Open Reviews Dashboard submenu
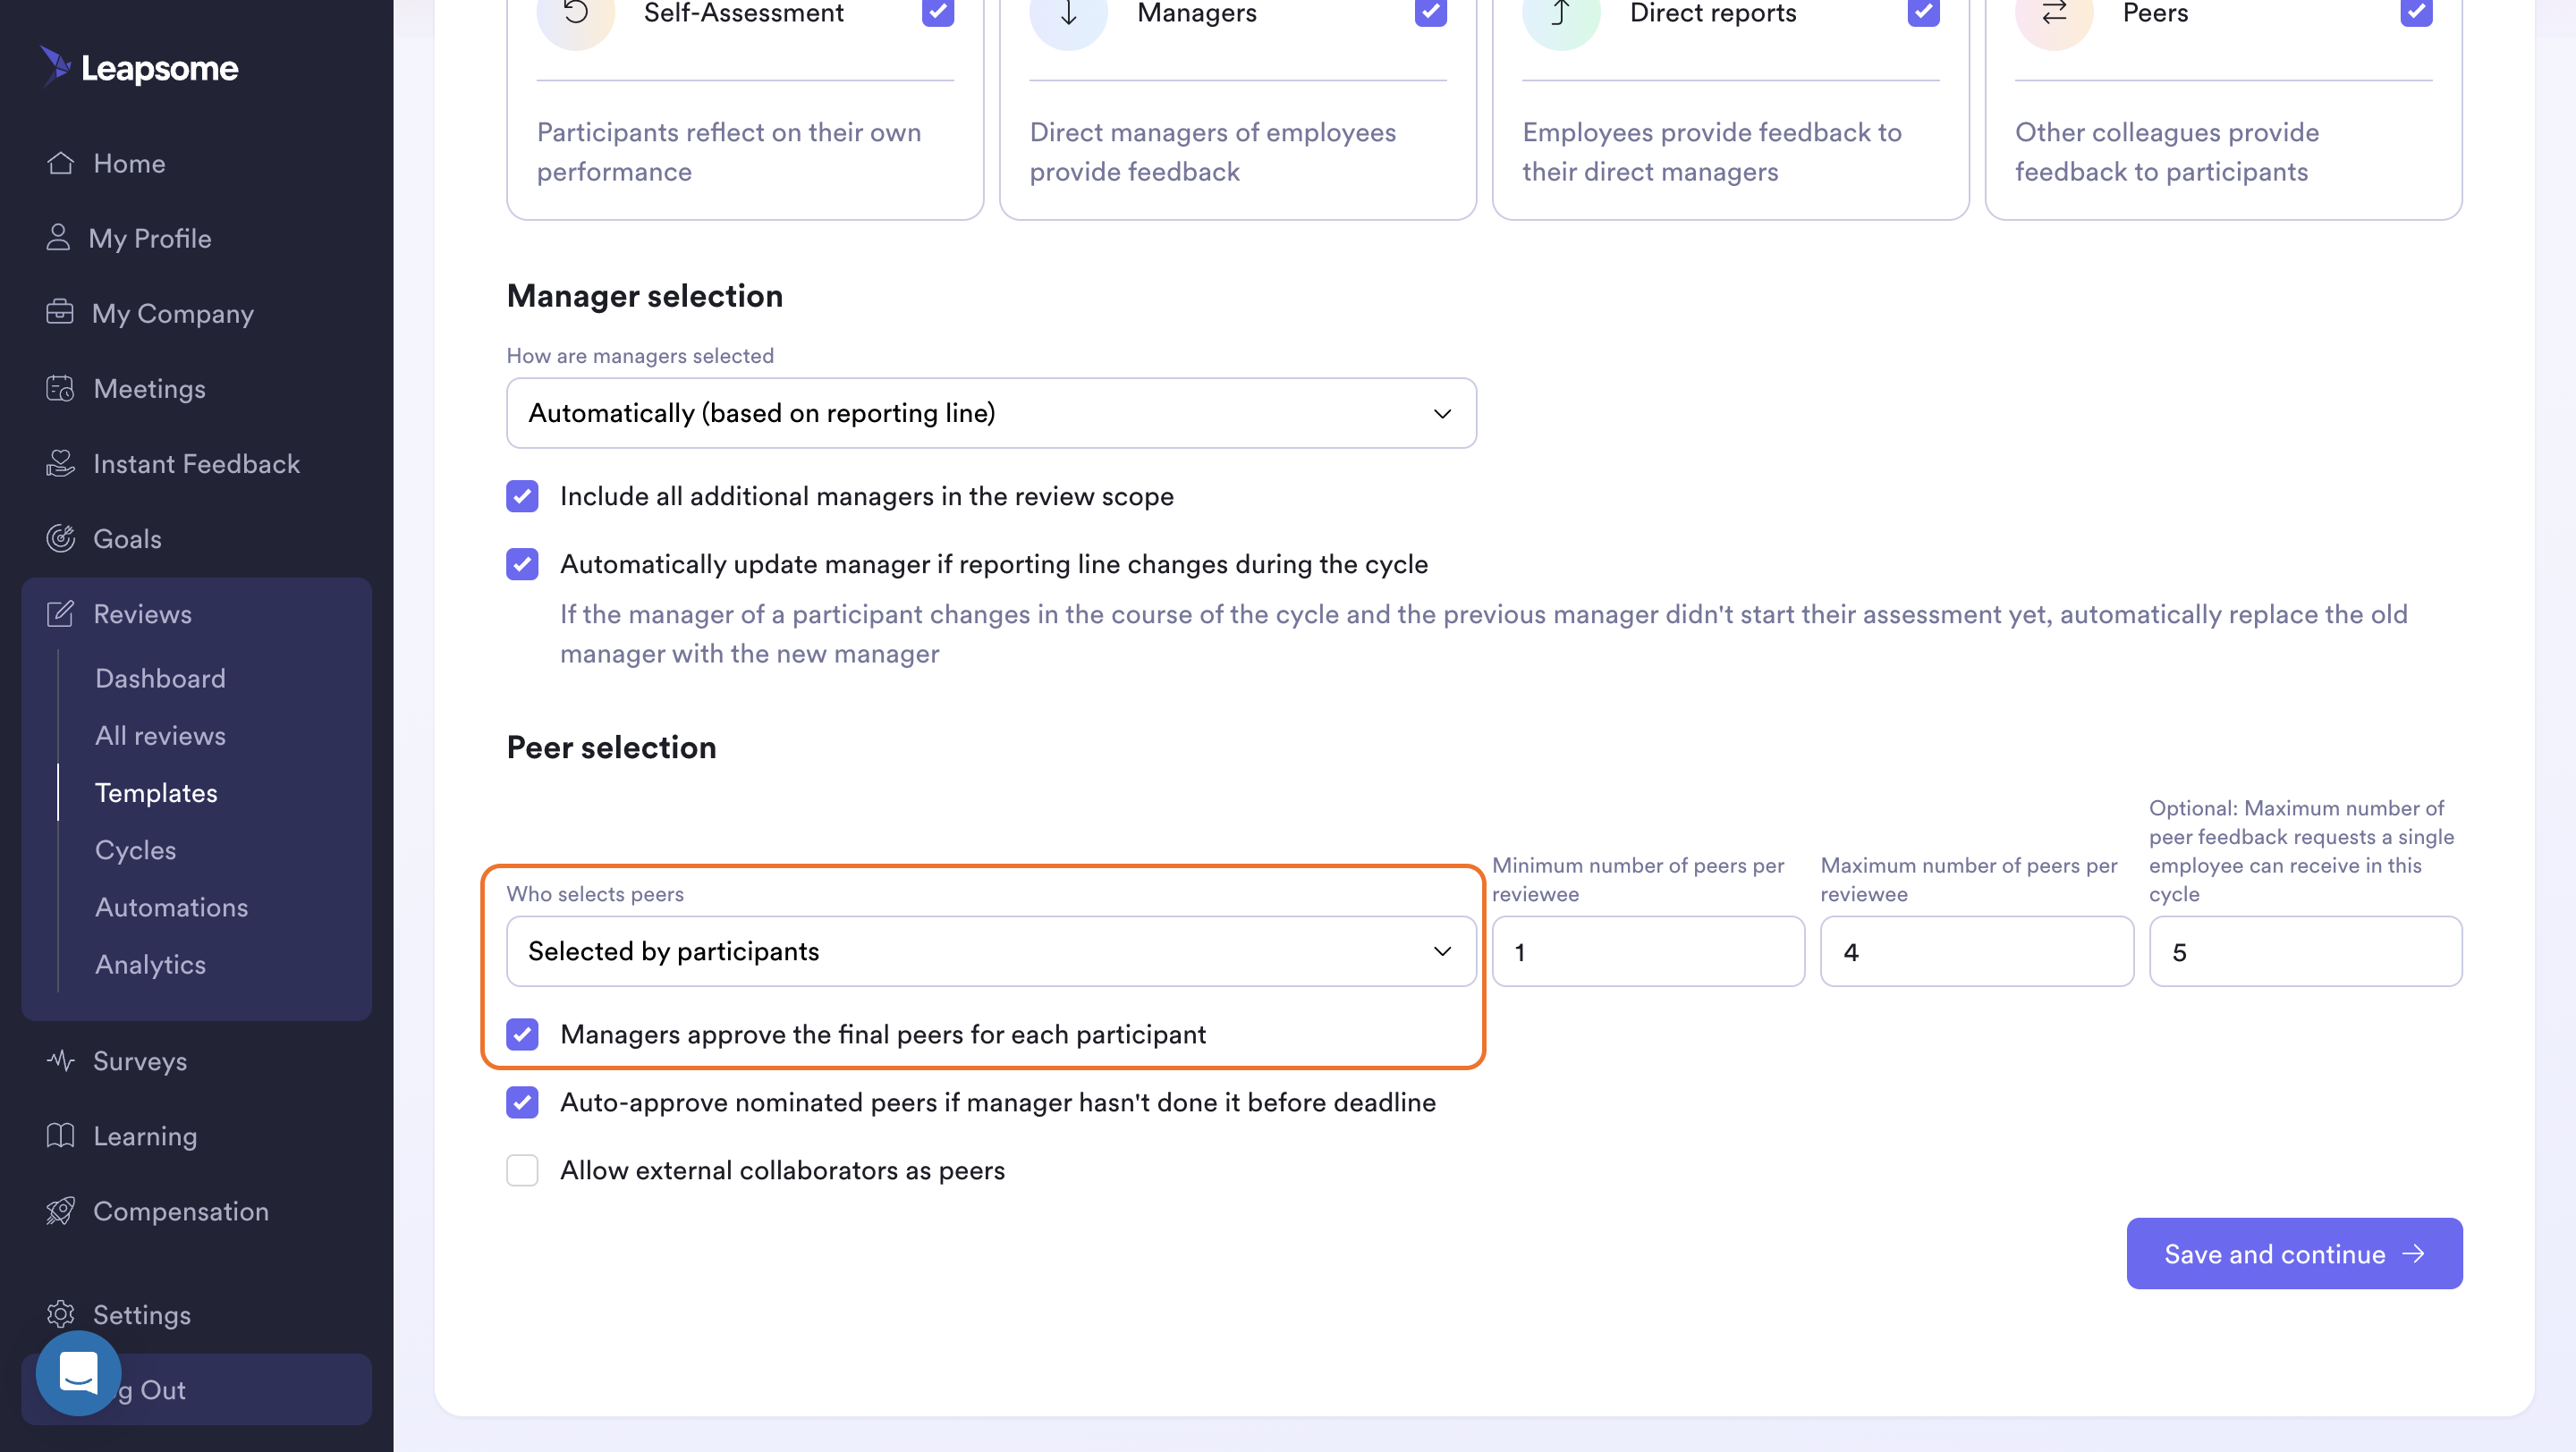The height and width of the screenshot is (1452, 2576). (161, 678)
